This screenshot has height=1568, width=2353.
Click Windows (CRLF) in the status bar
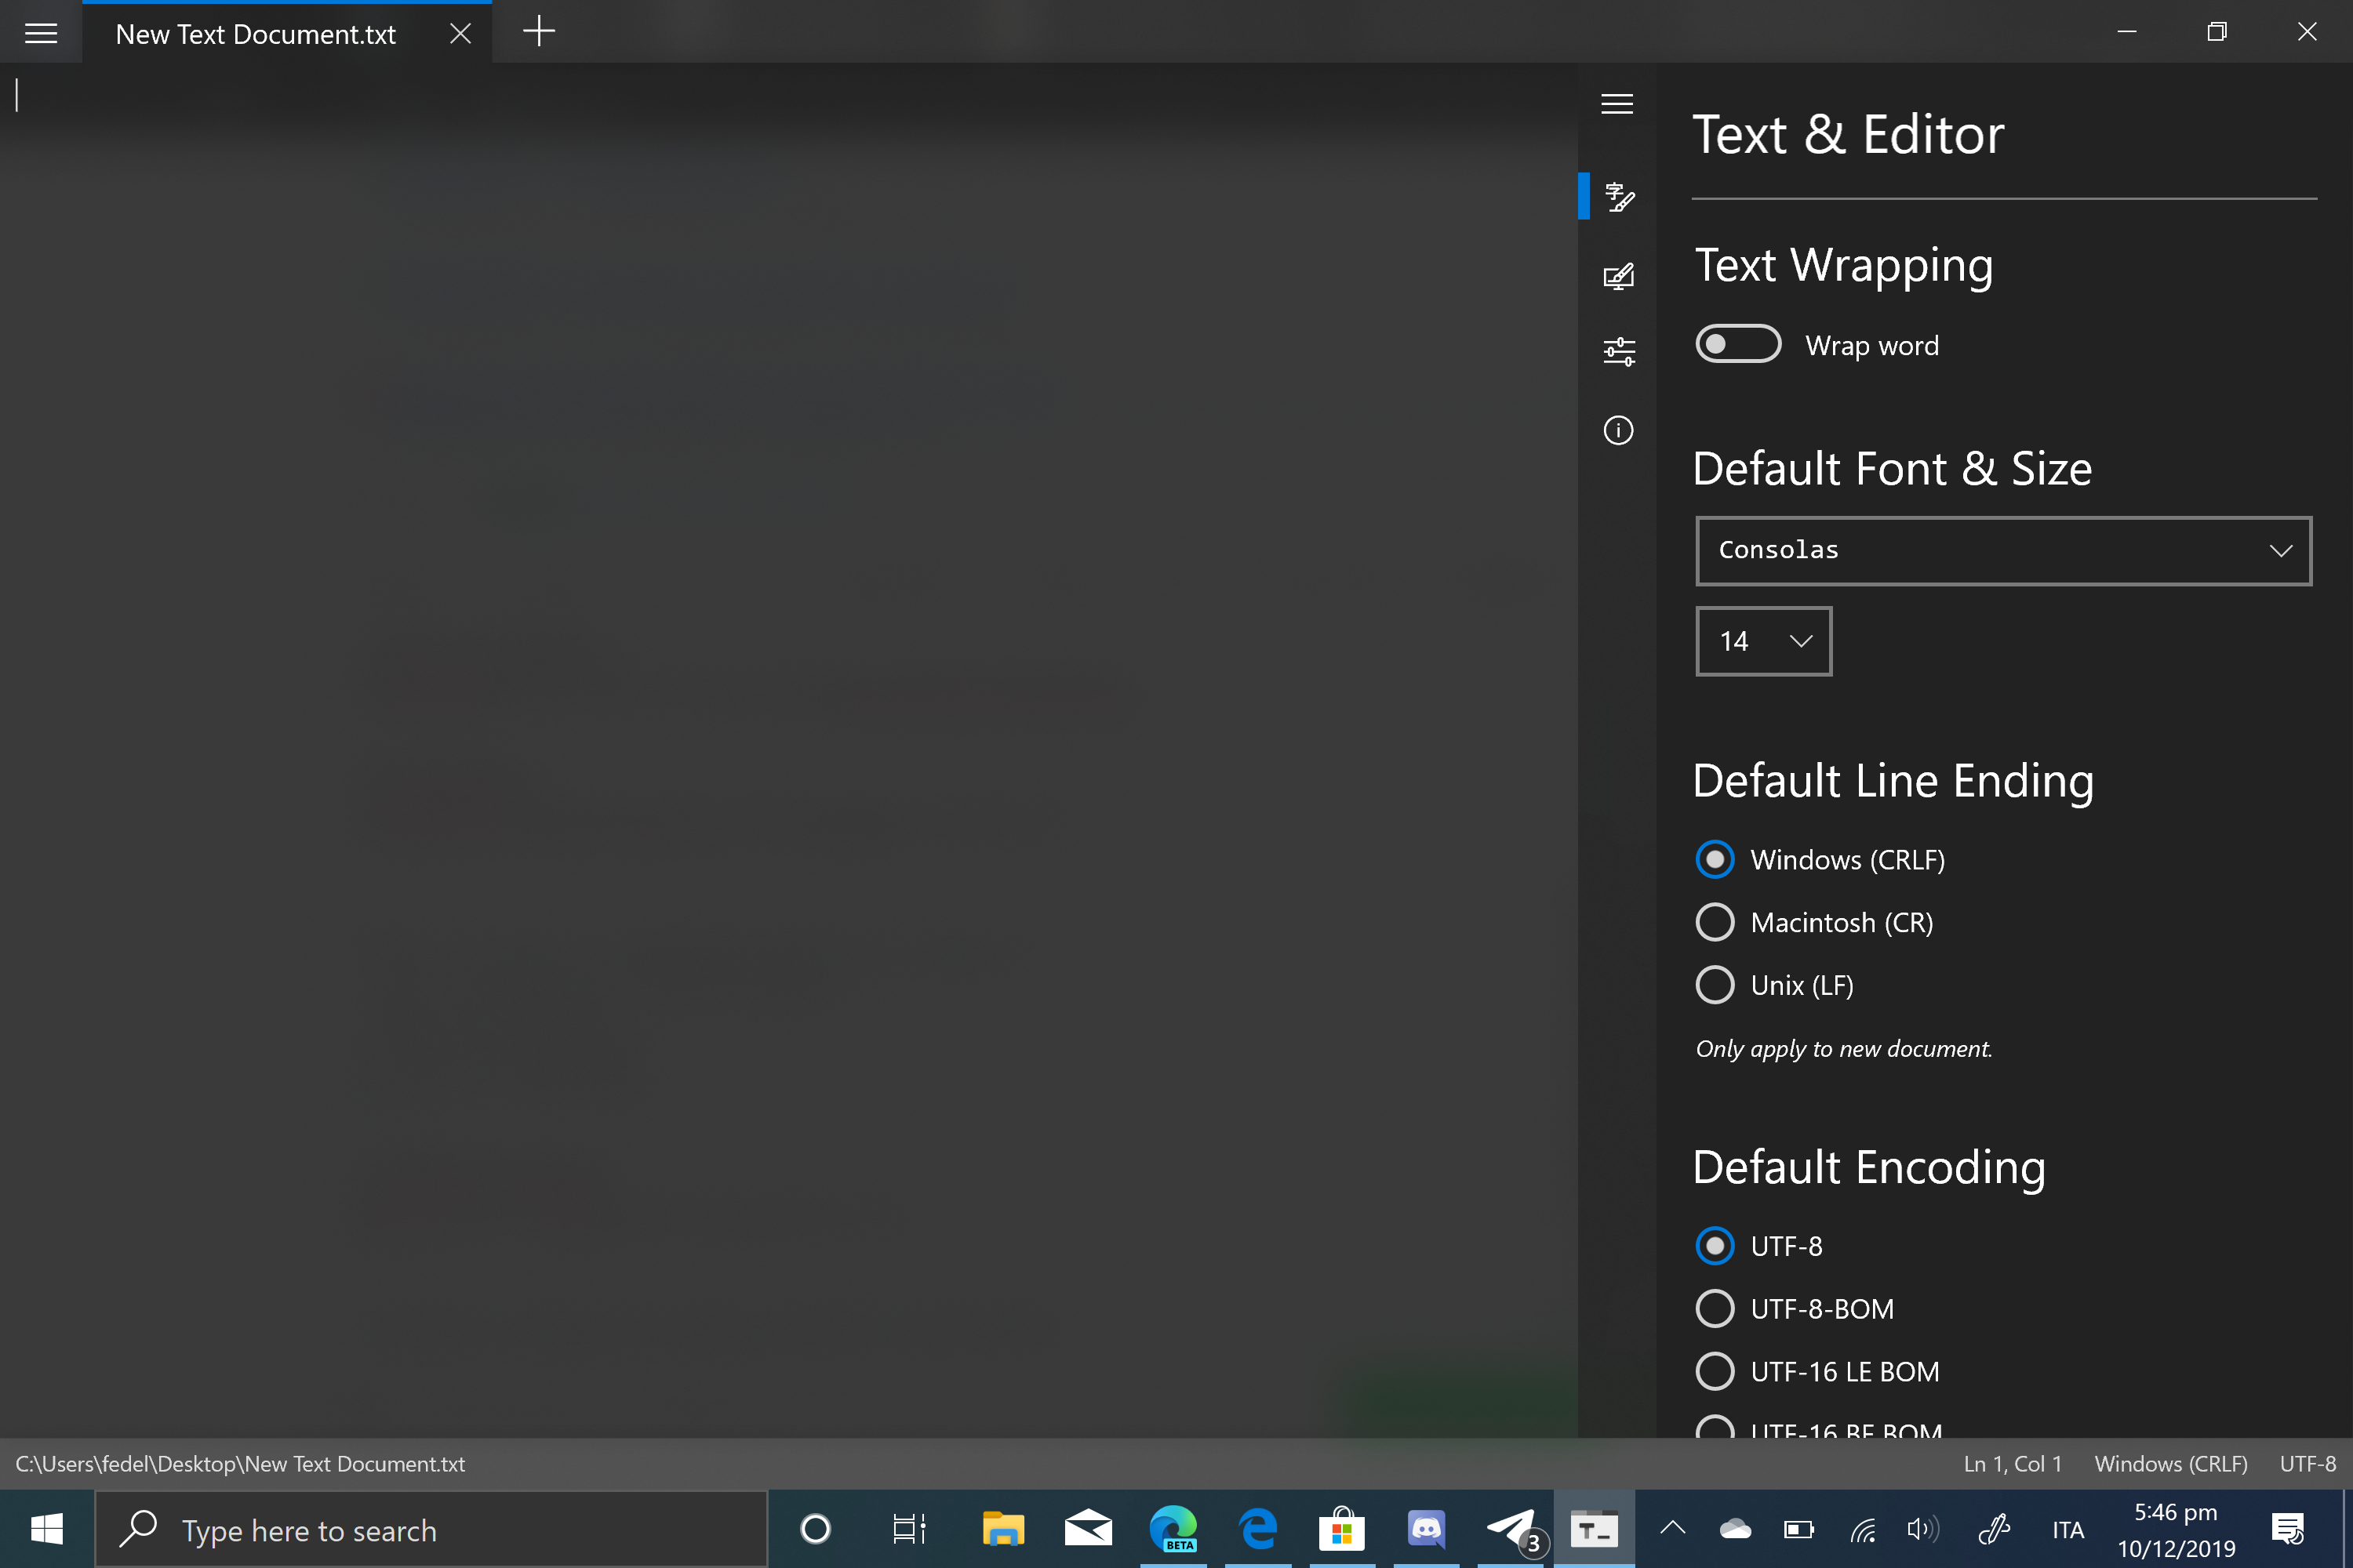click(2170, 1464)
